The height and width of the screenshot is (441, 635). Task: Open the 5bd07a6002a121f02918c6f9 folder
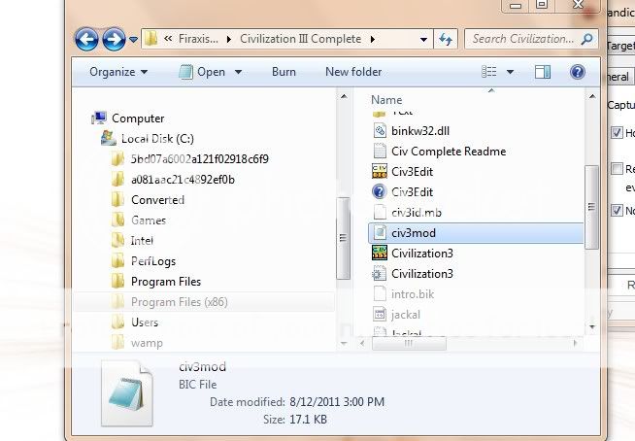(199, 159)
